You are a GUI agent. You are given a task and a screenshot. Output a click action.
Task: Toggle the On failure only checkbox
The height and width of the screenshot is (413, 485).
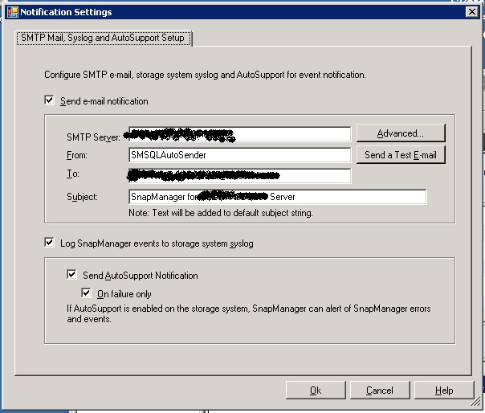click(x=87, y=293)
